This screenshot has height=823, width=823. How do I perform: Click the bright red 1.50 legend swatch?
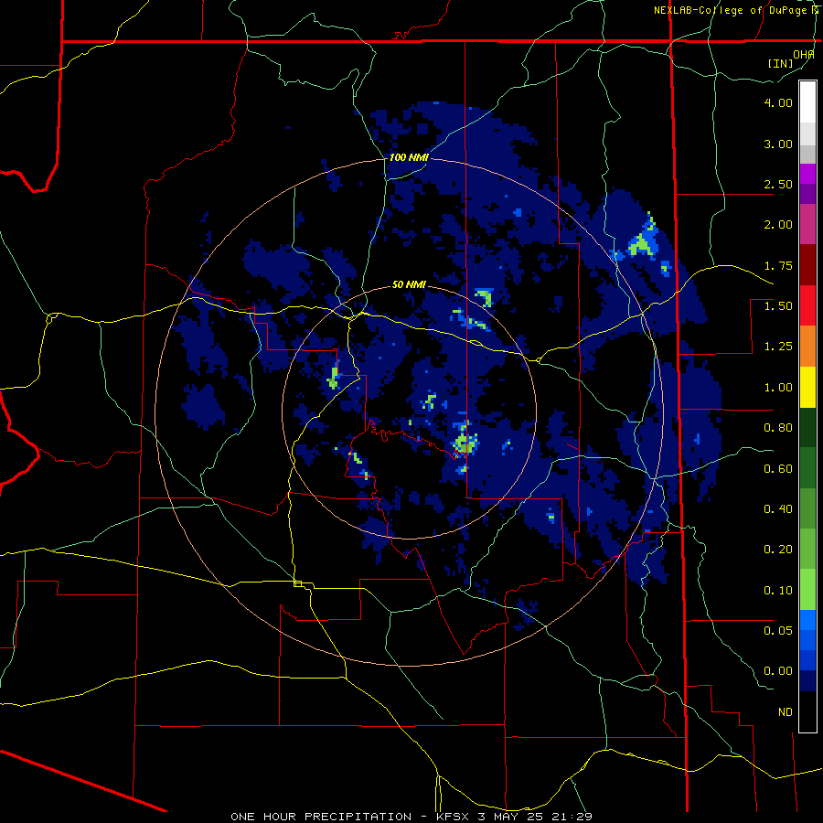coord(807,305)
